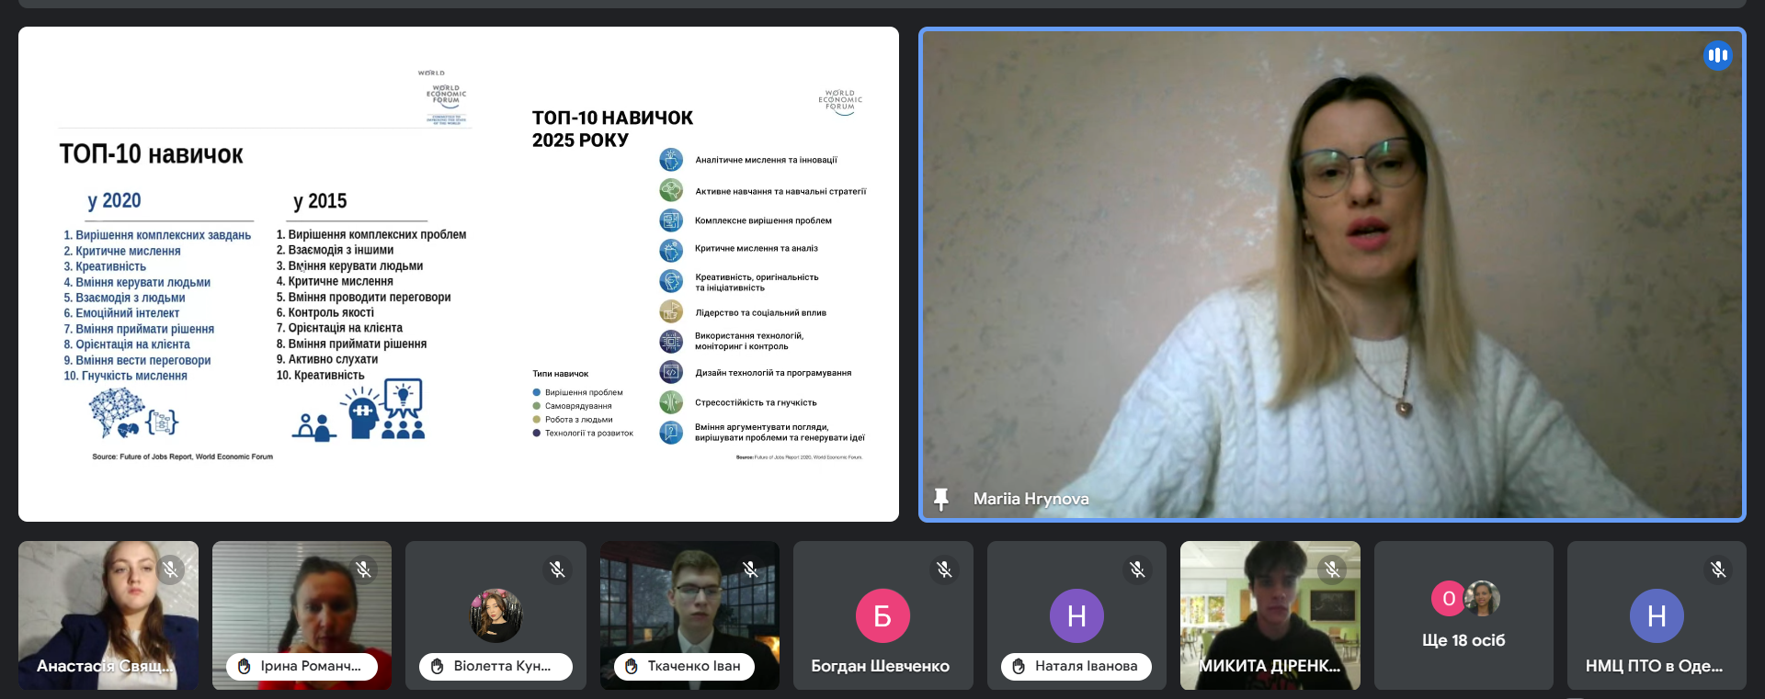Viewport: 1765px width, 699px height.
Task: Click muted mic icon on Богдан Шевченко tile
Action: point(944,569)
